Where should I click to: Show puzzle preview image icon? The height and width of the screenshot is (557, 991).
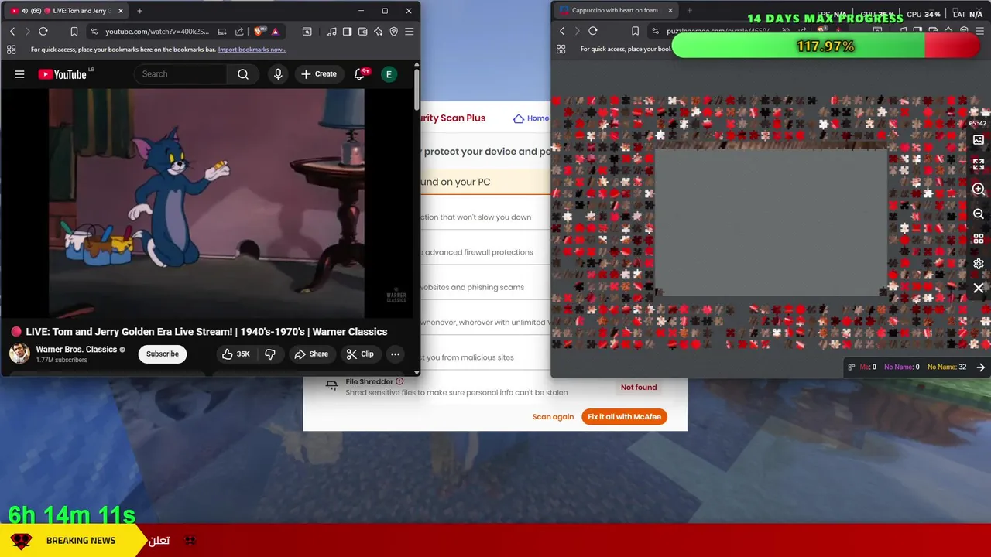tap(979, 140)
